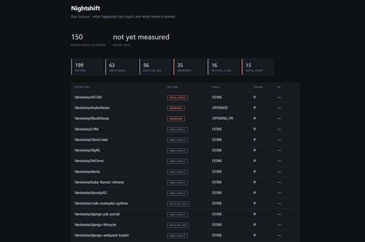Open the Varshavia/LHM repository row

[x=185, y=129]
